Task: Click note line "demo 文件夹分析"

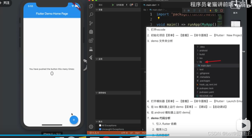Action: (x=162, y=41)
